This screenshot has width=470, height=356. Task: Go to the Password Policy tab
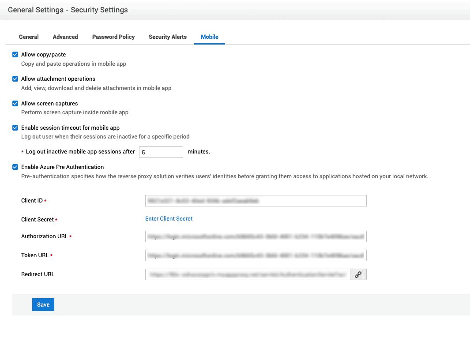pyautogui.click(x=113, y=37)
